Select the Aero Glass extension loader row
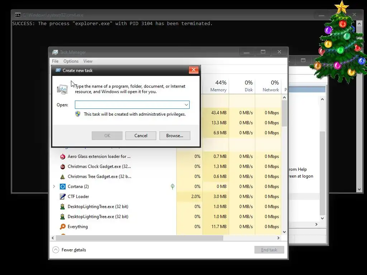Image resolution: width=367 pixels, height=275 pixels. pos(166,156)
